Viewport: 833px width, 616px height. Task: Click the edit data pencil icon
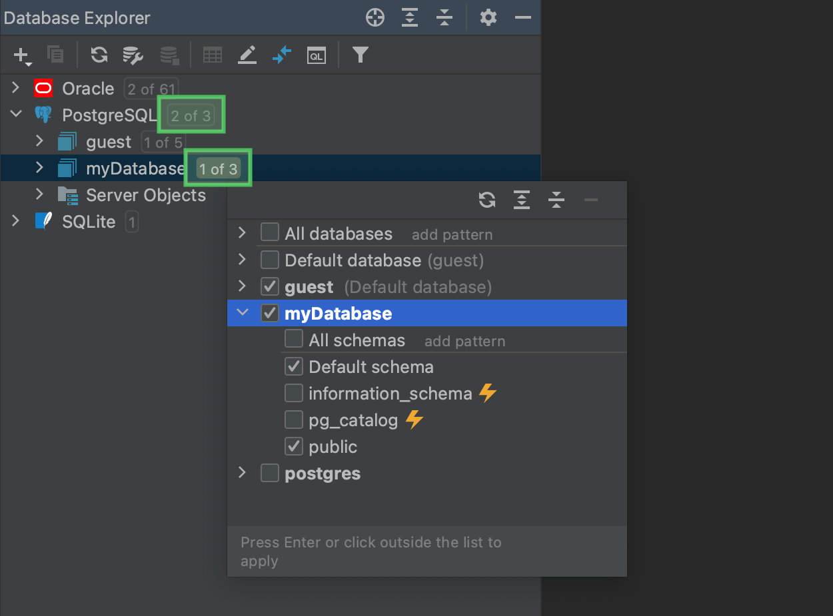pos(247,55)
